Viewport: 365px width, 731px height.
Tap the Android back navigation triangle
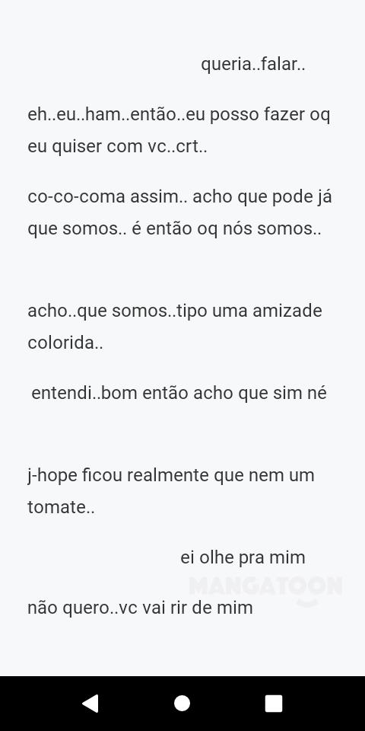90,703
